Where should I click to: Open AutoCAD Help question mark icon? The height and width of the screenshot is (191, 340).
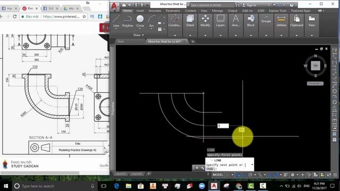(x=292, y=5)
